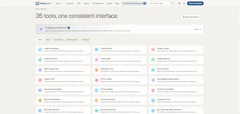
Task: Click the ID Photo Maker scan icon
Action: pyautogui.click(x=96, y=90)
